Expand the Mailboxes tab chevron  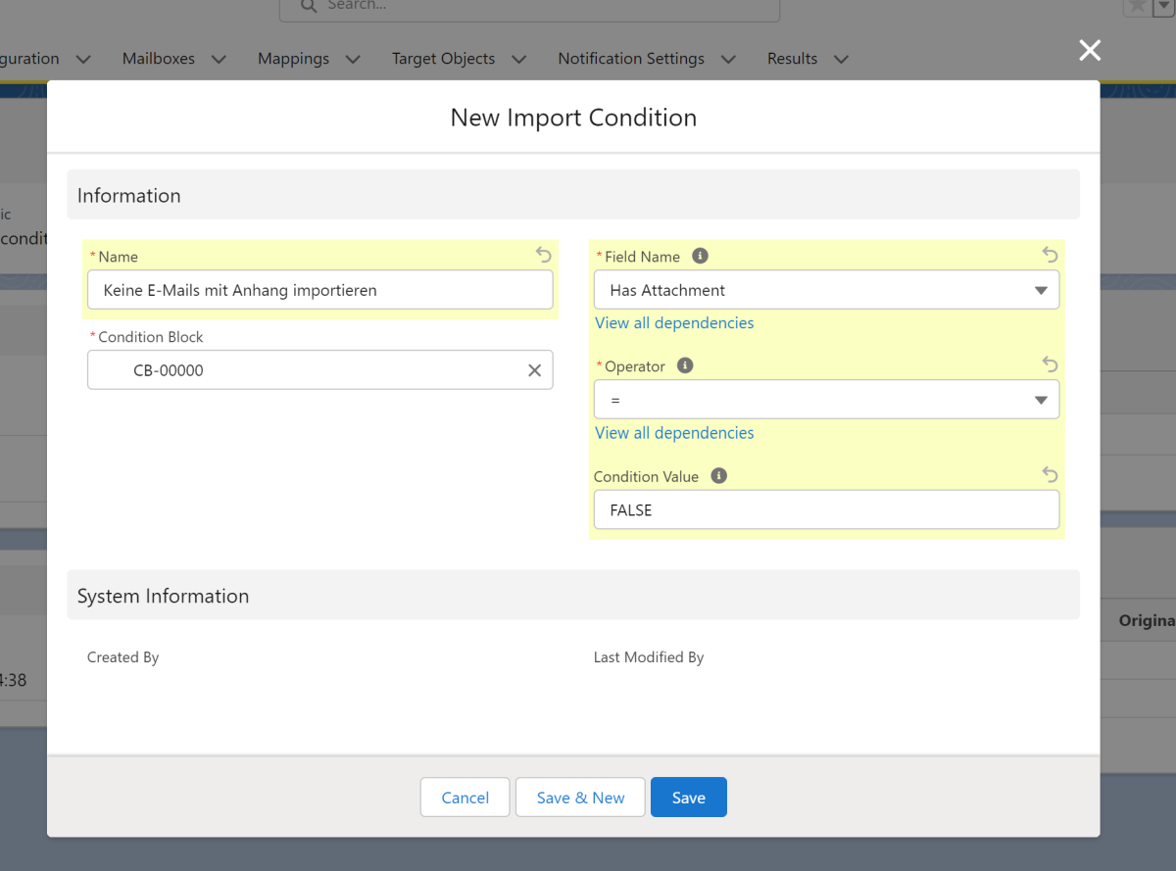(219, 60)
